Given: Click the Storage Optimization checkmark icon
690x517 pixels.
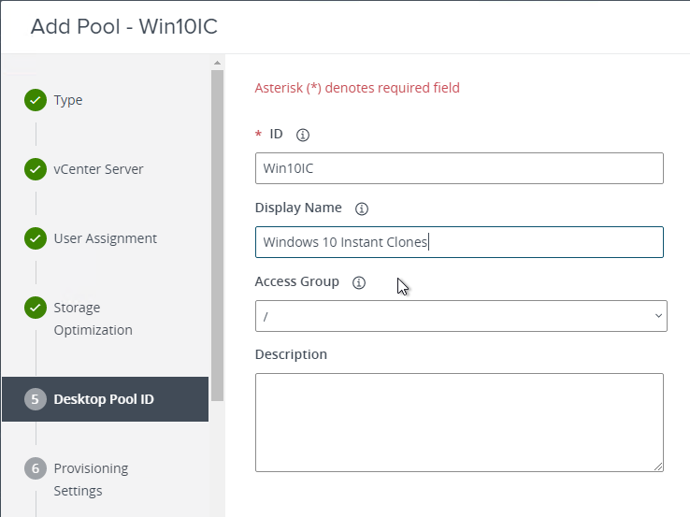Looking at the screenshot, I should click(x=36, y=308).
